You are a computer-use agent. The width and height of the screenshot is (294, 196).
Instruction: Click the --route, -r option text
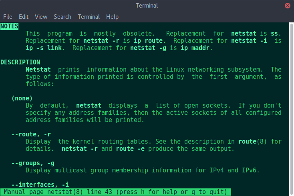(x=31, y=134)
